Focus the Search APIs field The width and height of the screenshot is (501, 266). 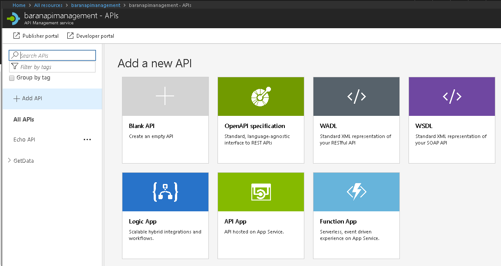click(53, 55)
